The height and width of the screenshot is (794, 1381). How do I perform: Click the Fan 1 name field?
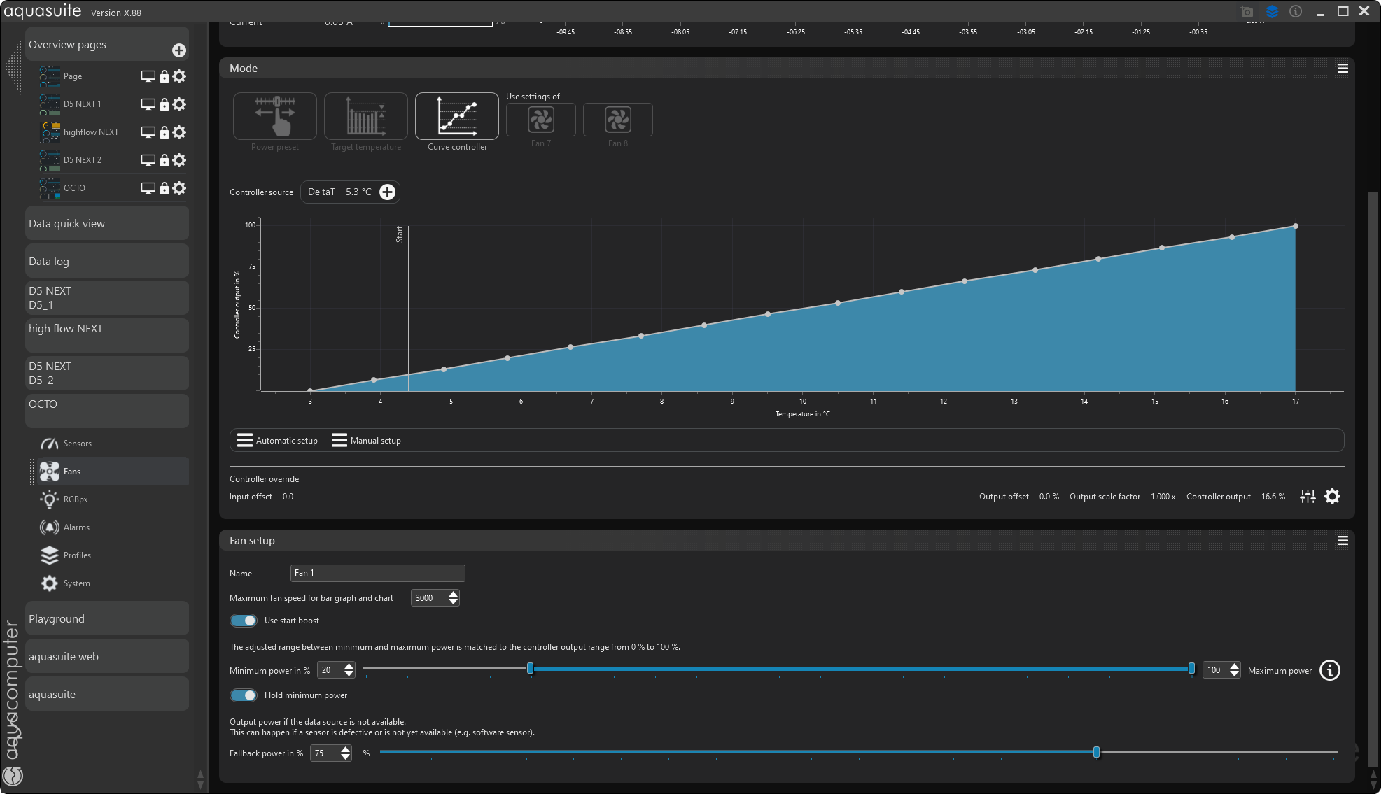click(x=378, y=573)
